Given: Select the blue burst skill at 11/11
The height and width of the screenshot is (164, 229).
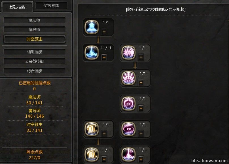Looking at the screenshot, I should tap(92, 53).
